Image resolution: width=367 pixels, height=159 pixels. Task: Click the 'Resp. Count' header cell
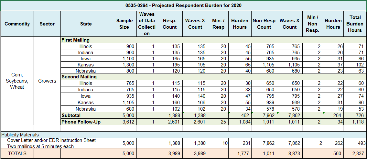(x=170, y=24)
